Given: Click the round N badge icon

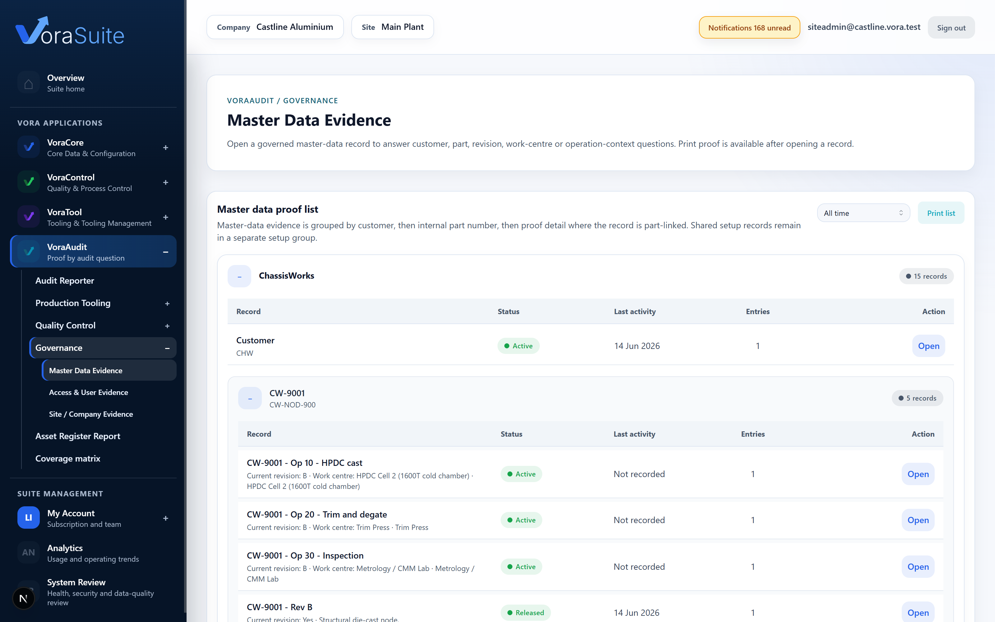Looking at the screenshot, I should coord(23,599).
